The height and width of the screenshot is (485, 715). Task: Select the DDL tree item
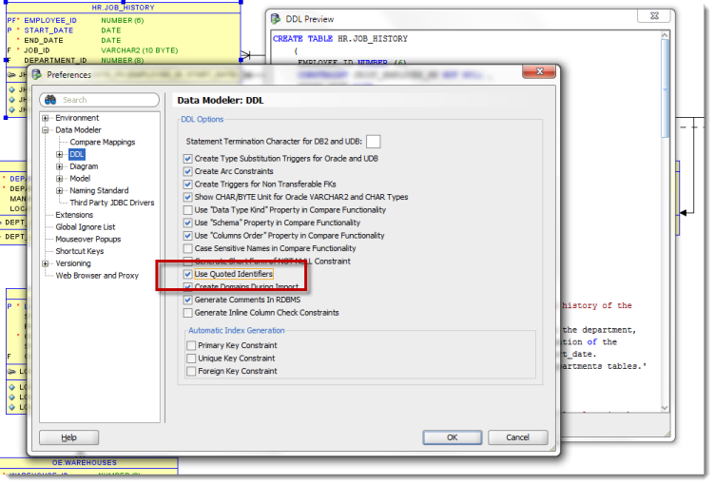click(77, 155)
